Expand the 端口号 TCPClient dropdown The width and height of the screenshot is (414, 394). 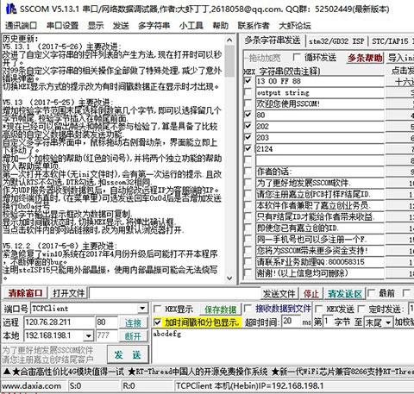[x=142, y=309]
